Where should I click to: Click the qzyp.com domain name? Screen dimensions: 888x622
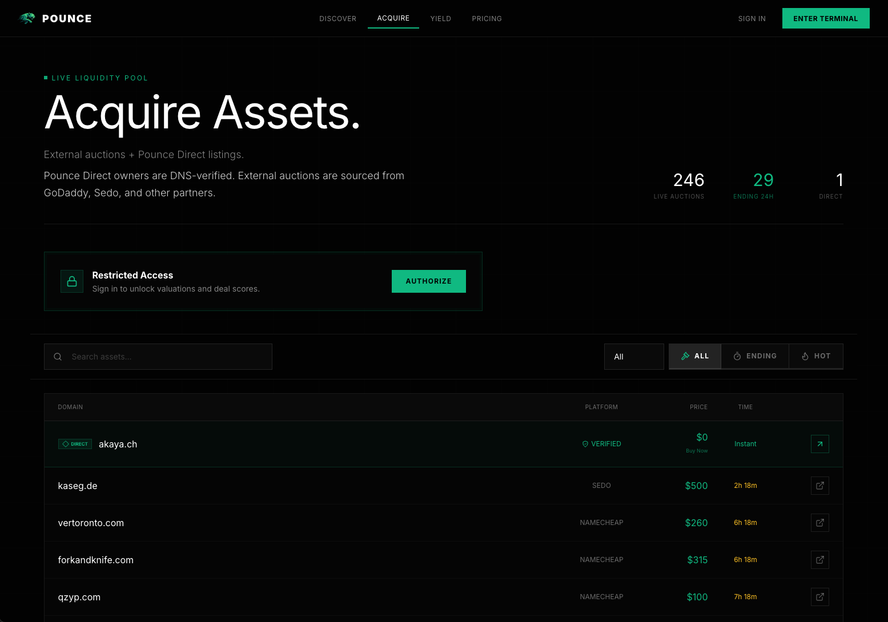pyautogui.click(x=79, y=597)
